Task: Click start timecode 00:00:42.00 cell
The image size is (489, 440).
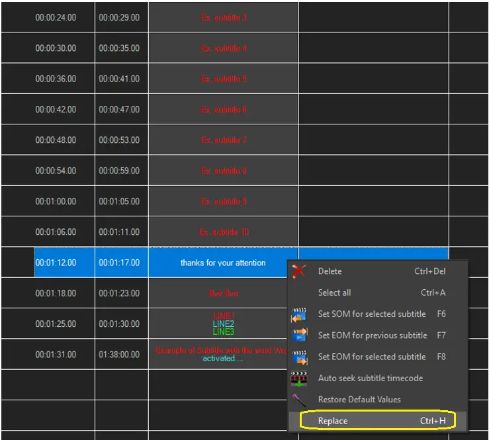Action: (56, 110)
